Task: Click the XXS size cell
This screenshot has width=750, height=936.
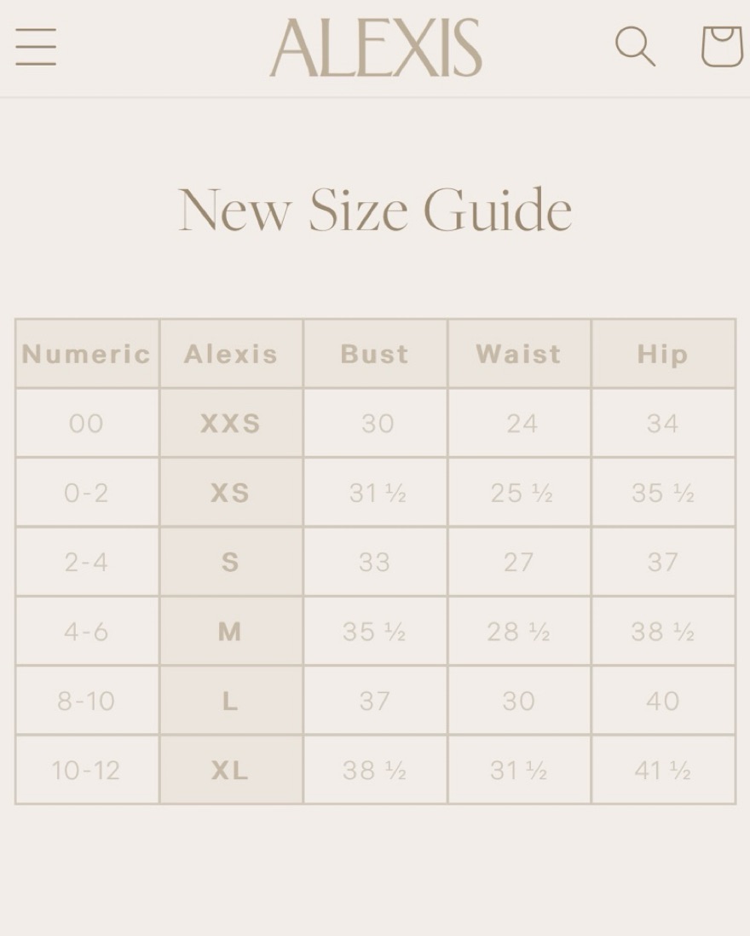Action: pyautogui.click(x=231, y=423)
